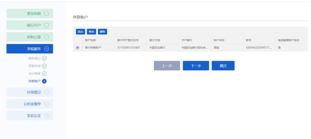This screenshot has height=139, width=311.
Task: Go to the 会计制度 sub-step
Action: (34, 74)
